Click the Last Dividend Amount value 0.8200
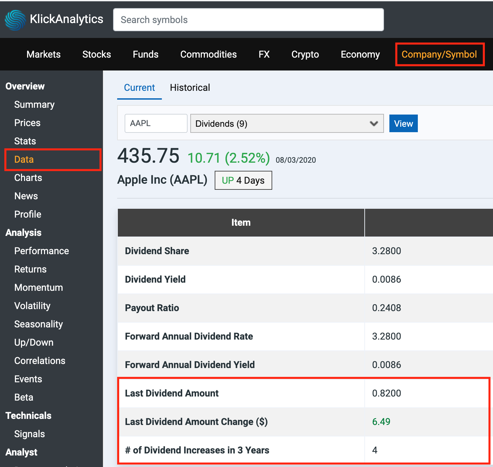Viewport: 493px width, 467px height. 386,393
